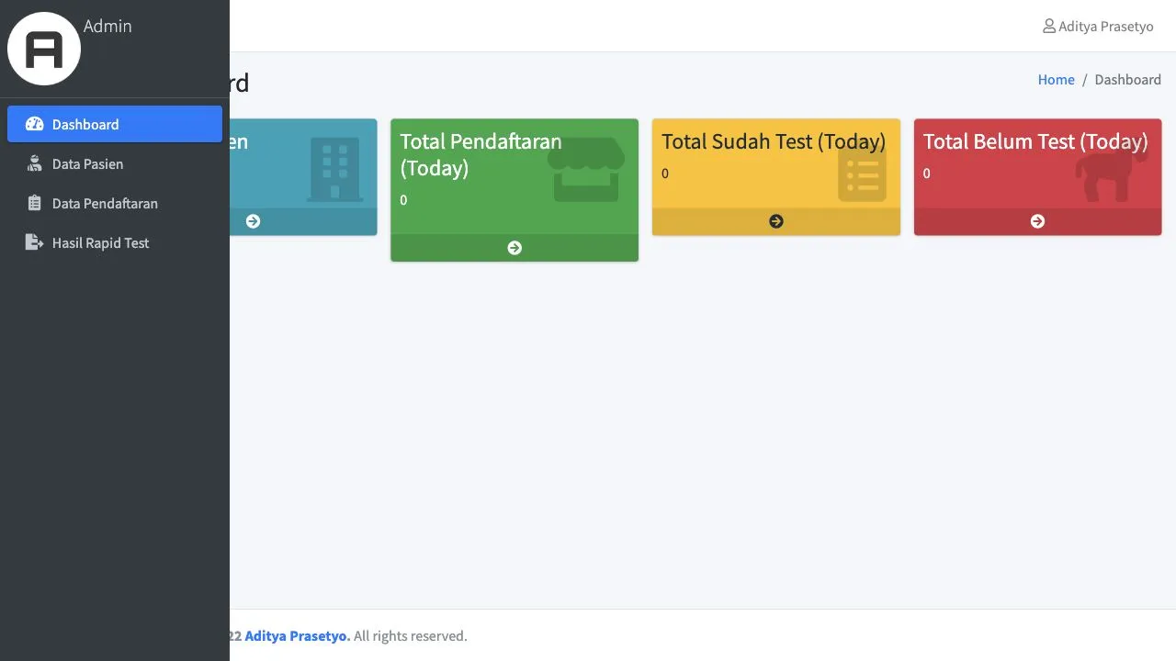
Task: Click the Total Sudah Test (Today) heading
Action: 774,141
